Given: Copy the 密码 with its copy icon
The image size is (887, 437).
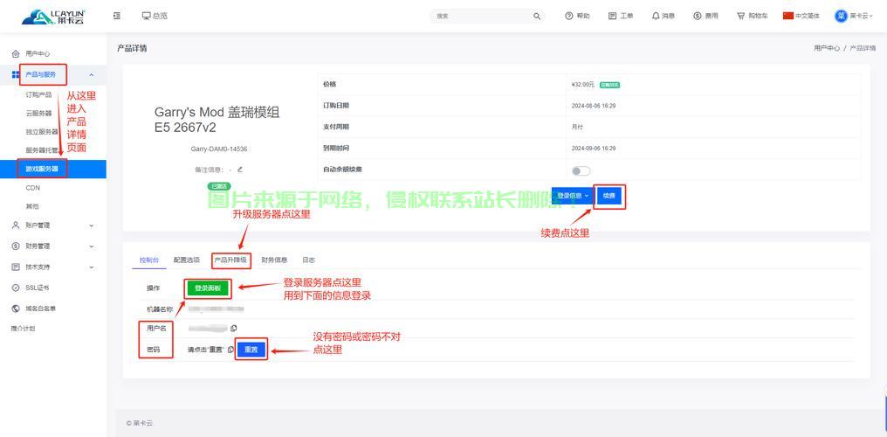Looking at the screenshot, I should (x=230, y=350).
